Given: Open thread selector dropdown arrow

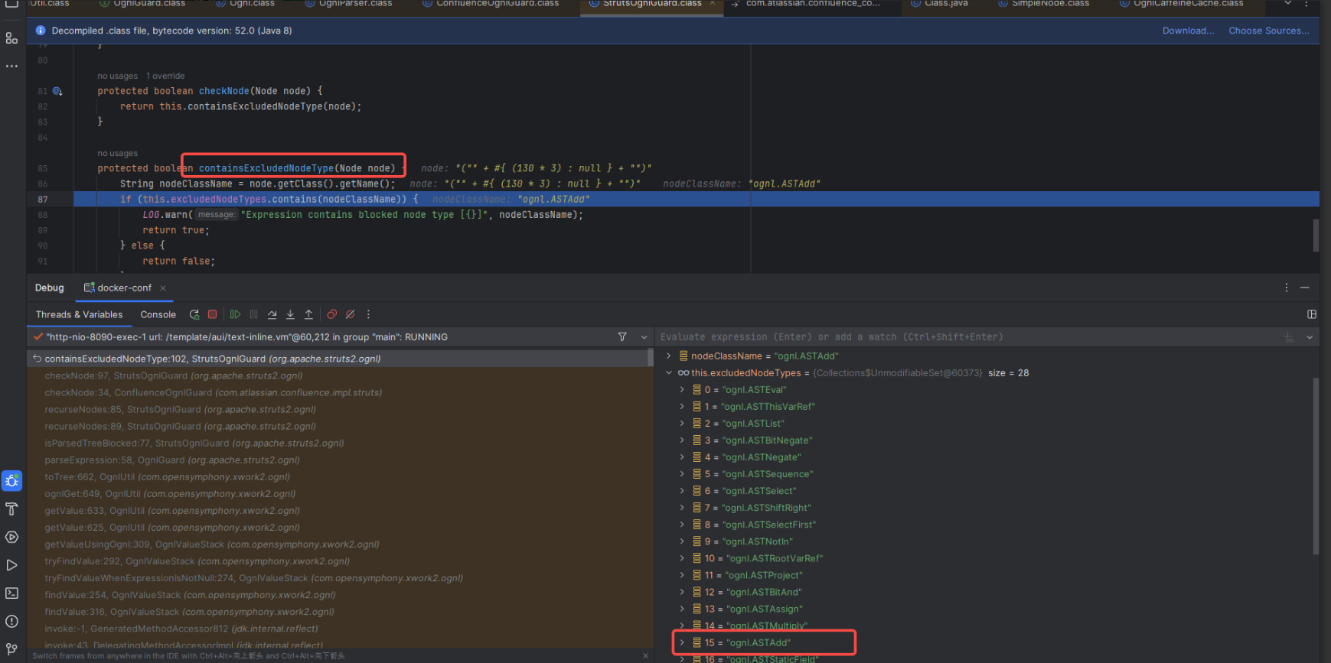Looking at the screenshot, I should click(x=644, y=337).
